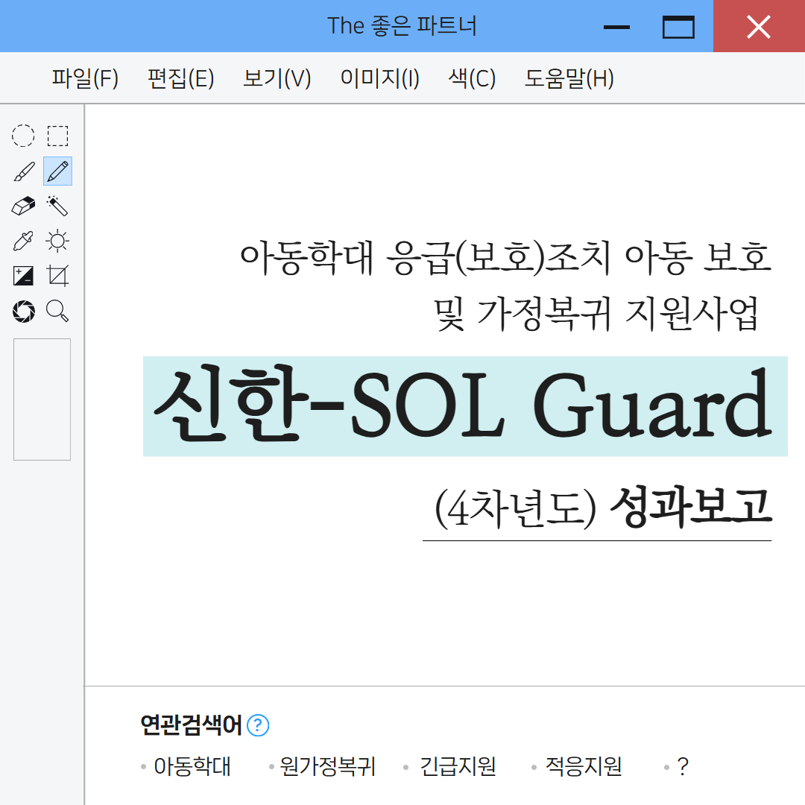Image resolution: width=805 pixels, height=805 pixels.
Task: Open the 파일(F) menu
Action: 85,78
